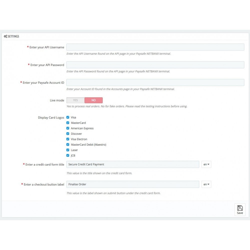Click the Settings gears icon
This screenshot has height=250, width=250.
pyautogui.click(x=5, y=36)
